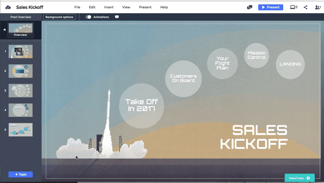Click the speech bubble icon beside Animations
Screen dimensions: 324x183
(117, 17)
